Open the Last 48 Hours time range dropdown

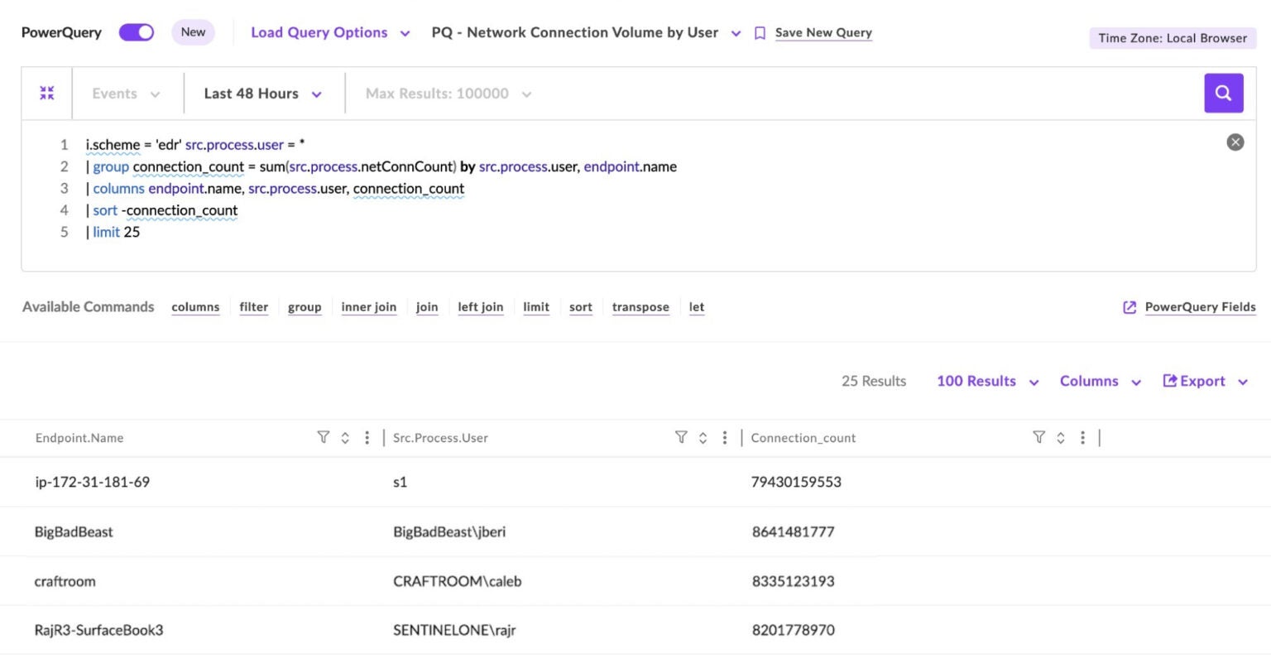(x=261, y=93)
